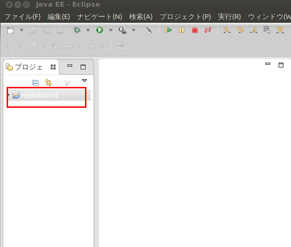Open the New wizard dropdown arrow
The image size is (291, 247).
point(21,30)
